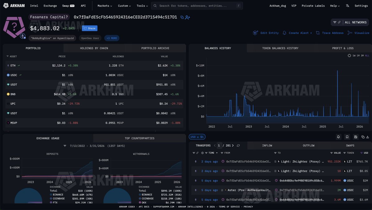Switch to the Swaps transfers tab
The height and width of the screenshot is (210, 372).
[350, 146]
